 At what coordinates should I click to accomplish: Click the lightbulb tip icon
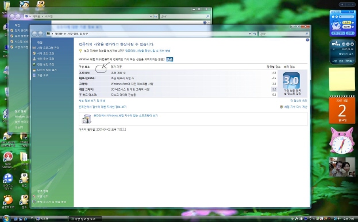pos(80,51)
